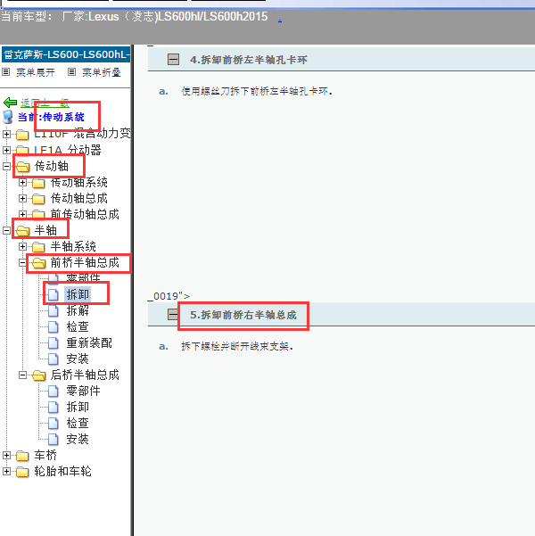Click the page icon of 检查 under 后桥半轴总成

point(53,424)
